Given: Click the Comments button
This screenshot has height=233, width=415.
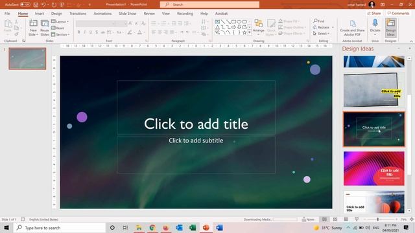Looking at the screenshot, I should tap(398, 13).
